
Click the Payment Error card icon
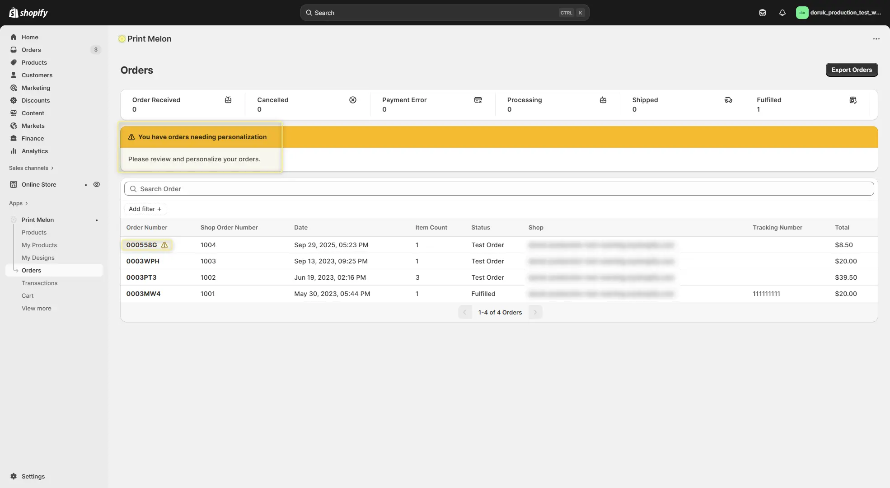(478, 100)
